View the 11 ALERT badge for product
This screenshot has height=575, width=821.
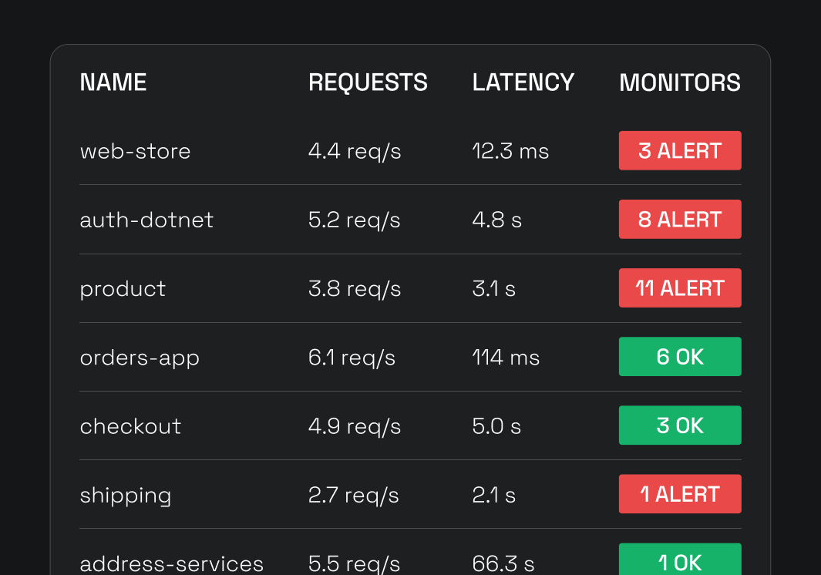click(679, 287)
